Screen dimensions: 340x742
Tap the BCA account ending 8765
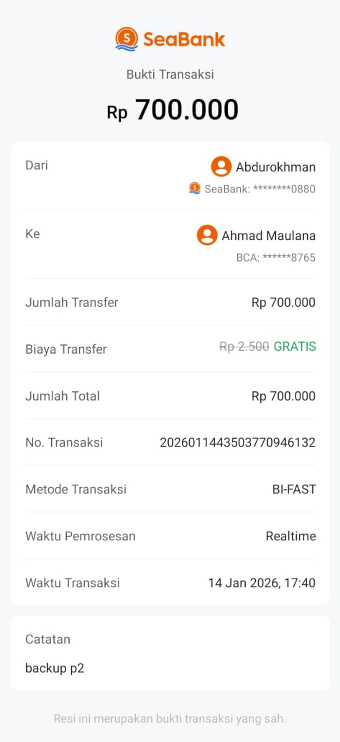[x=276, y=258]
